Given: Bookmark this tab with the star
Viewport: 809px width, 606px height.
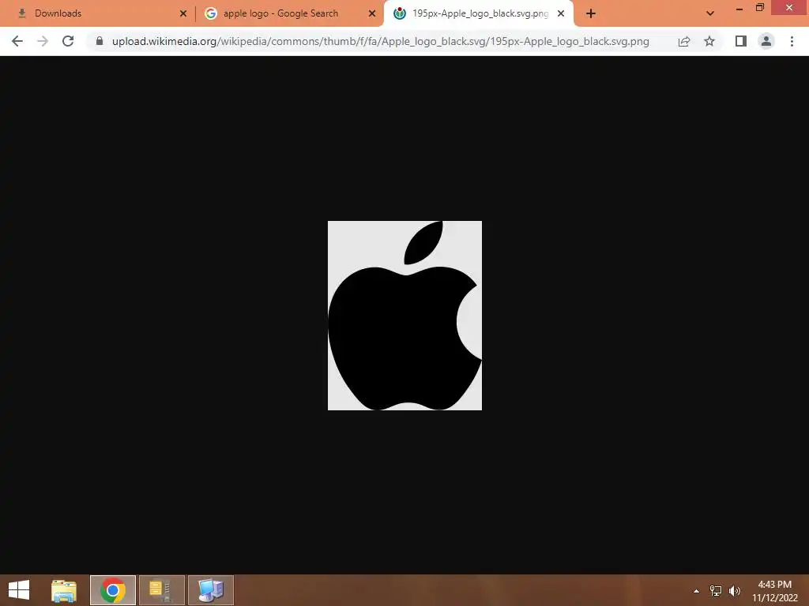Looking at the screenshot, I should pyautogui.click(x=709, y=41).
